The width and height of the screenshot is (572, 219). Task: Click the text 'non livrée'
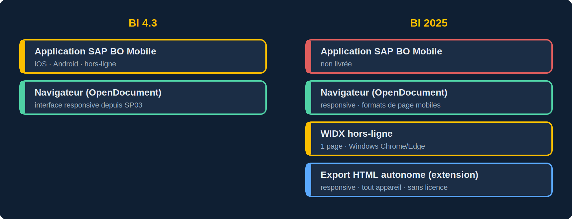(336, 64)
